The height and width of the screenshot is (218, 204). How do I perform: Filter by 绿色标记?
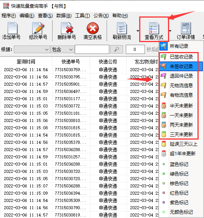181,174
